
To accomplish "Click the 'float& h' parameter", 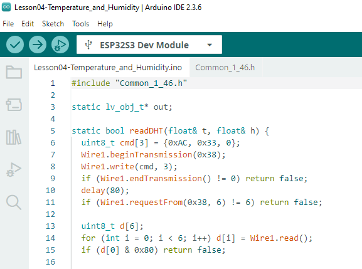I will pyautogui.click(x=236, y=131).
